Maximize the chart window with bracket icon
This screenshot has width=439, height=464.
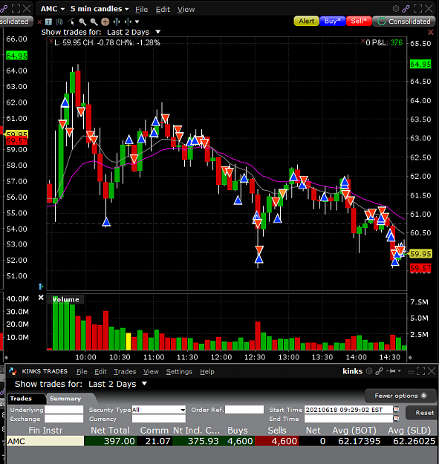(417, 9)
